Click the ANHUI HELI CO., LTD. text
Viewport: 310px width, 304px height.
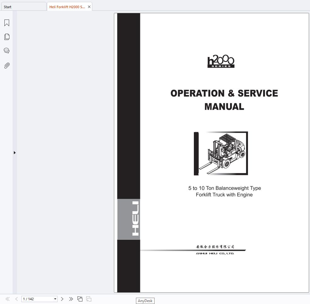[215, 253]
